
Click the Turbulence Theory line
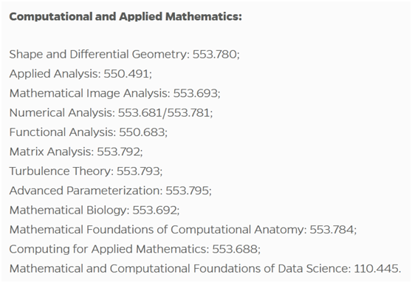(86, 171)
